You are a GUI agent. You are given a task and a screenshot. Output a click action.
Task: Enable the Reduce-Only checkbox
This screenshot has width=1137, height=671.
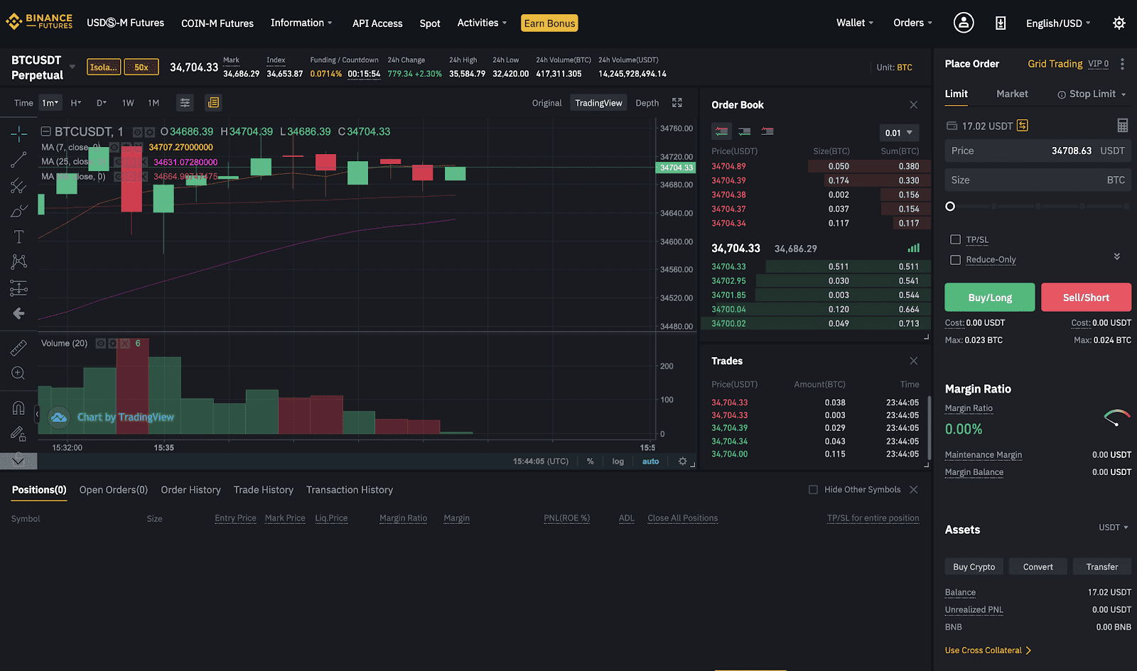(956, 260)
